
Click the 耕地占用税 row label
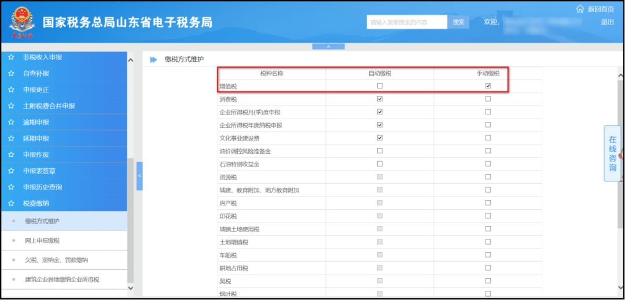pos(234,268)
